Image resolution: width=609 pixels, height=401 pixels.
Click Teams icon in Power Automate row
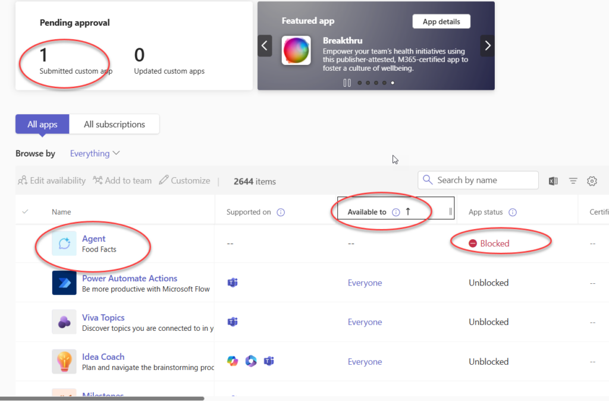pos(233,283)
